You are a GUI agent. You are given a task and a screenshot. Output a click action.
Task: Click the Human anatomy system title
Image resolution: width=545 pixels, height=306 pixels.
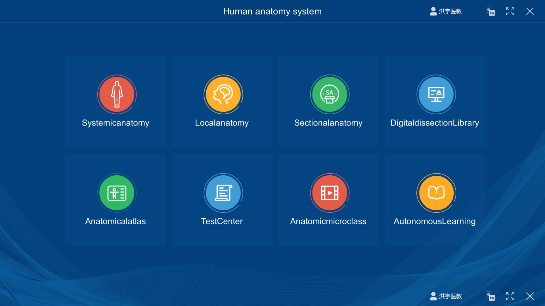[272, 11]
